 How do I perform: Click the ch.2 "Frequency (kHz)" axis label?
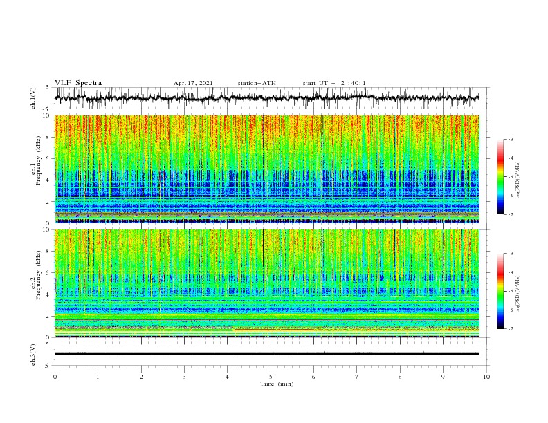[38, 275]
